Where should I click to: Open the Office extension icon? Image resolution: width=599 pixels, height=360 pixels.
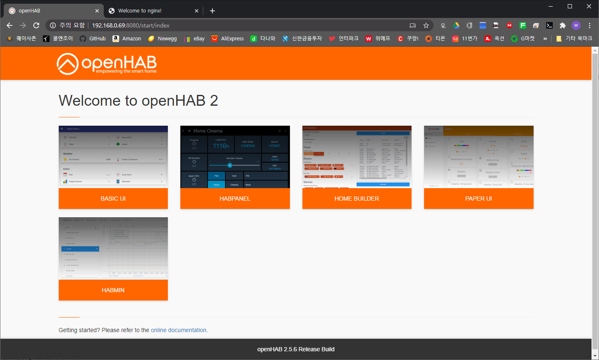[469, 25]
